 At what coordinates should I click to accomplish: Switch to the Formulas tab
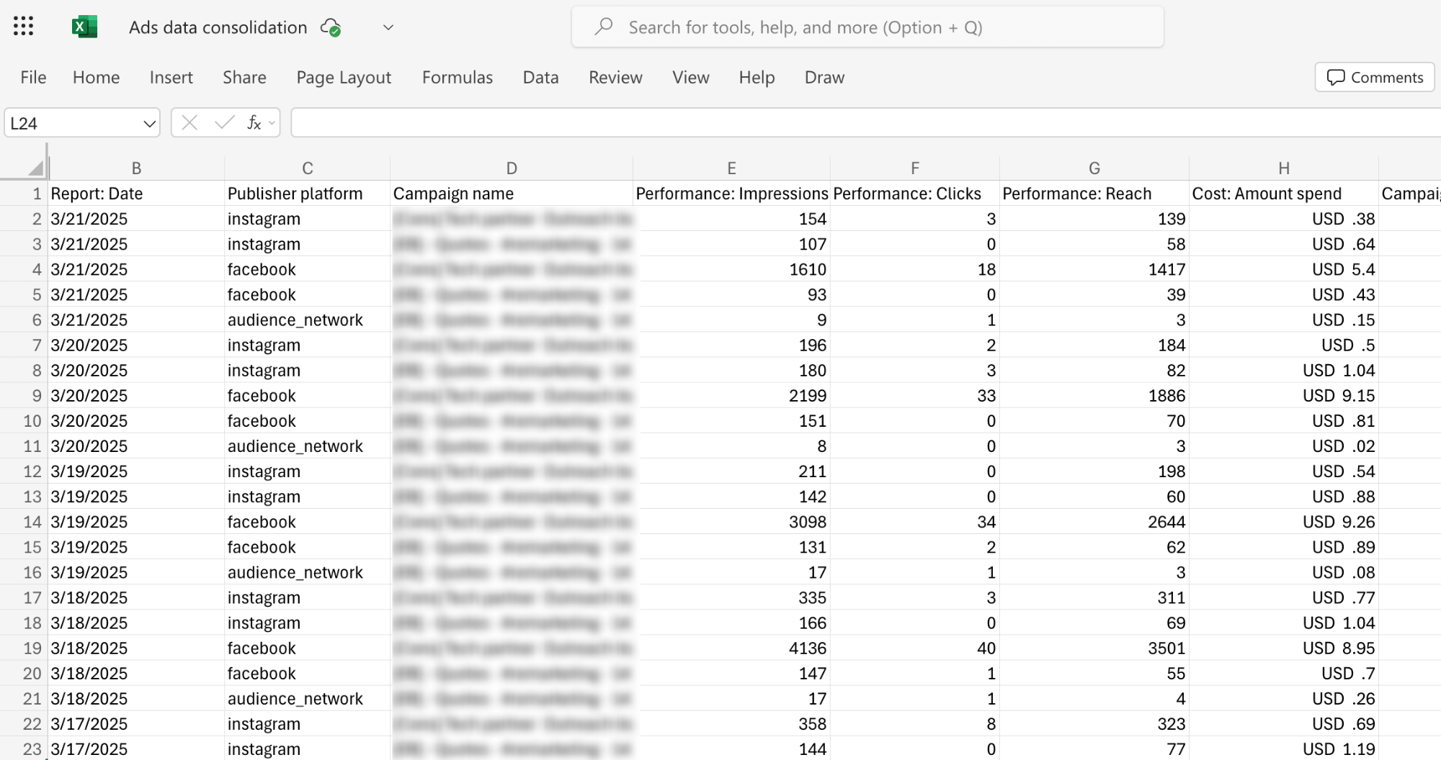[x=457, y=77]
